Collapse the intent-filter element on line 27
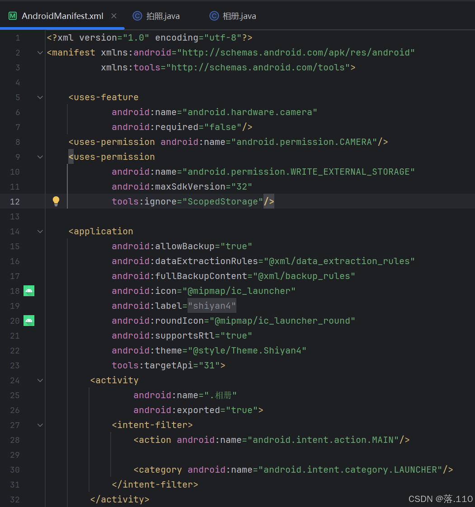The image size is (475, 507). tap(40, 425)
